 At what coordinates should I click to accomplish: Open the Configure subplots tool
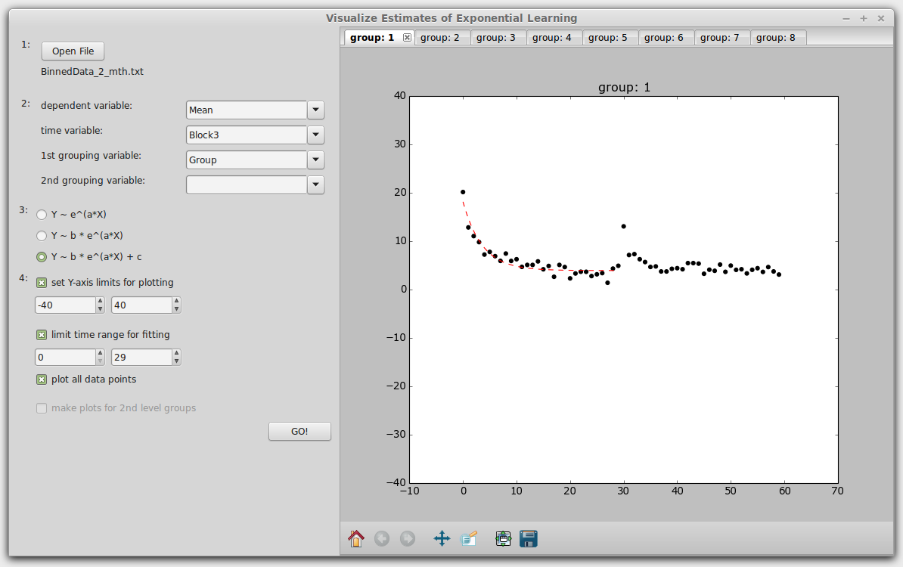[504, 538]
